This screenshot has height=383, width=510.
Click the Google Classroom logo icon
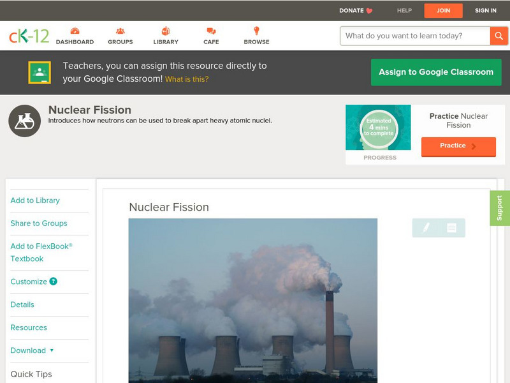(40, 72)
